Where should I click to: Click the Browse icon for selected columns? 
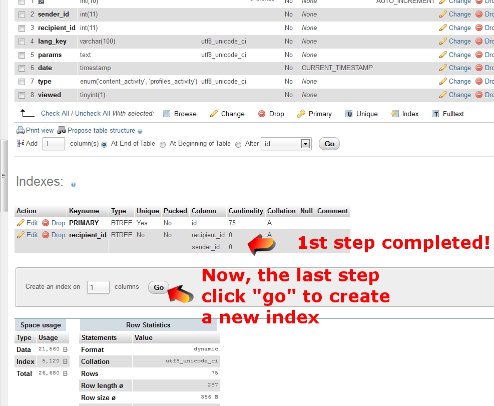tap(167, 114)
